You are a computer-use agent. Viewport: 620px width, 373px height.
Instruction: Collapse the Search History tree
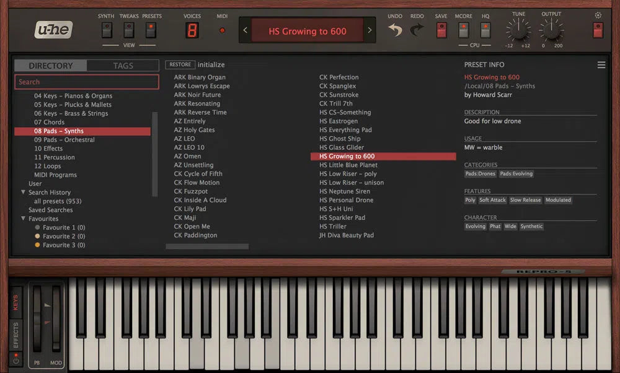coord(23,193)
